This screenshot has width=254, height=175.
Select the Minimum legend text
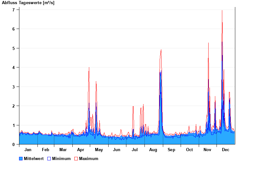click(61, 158)
